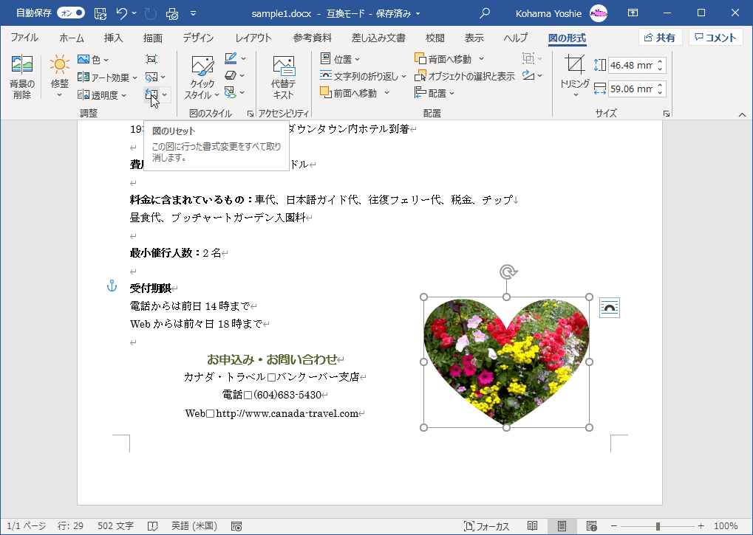The image size is (753, 535).
Task: Switch to Web layout view toggle
Action: [x=591, y=526]
